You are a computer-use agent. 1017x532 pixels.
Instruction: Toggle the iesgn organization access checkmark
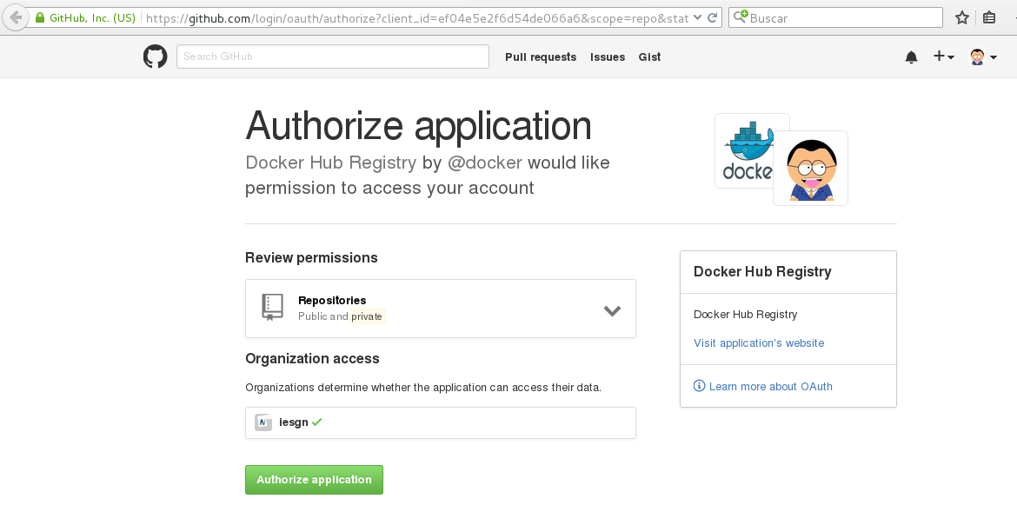click(x=317, y=422)
